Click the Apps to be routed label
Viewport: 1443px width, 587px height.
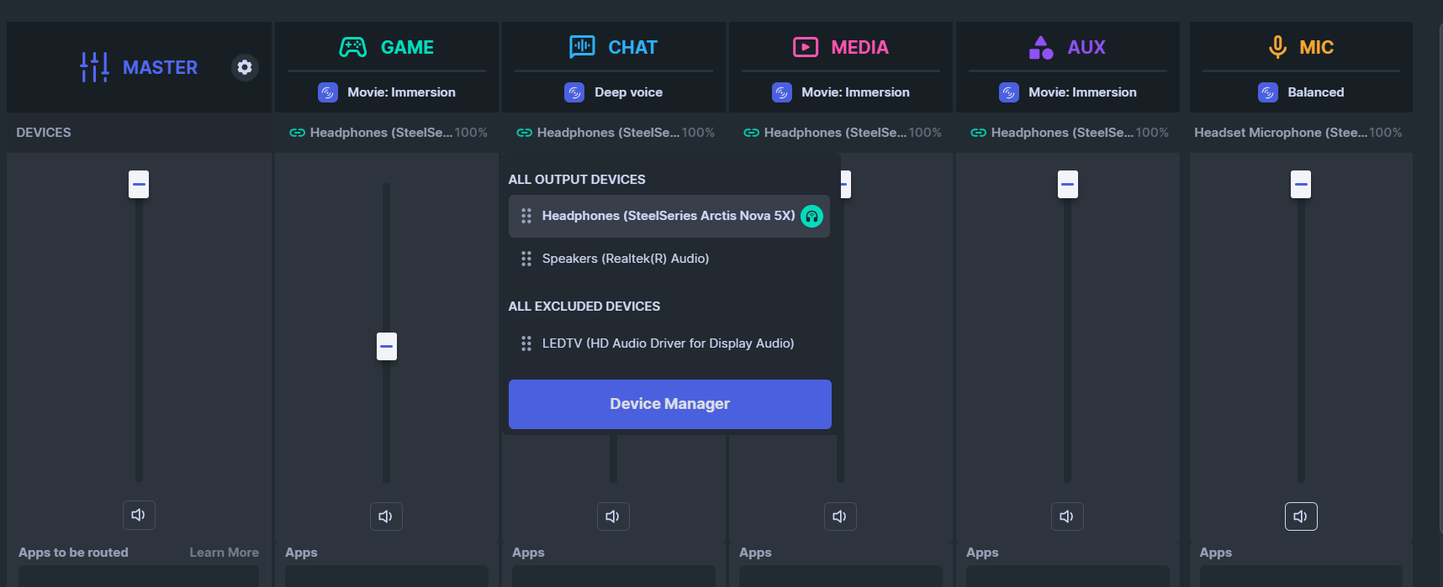pos(73,553)
